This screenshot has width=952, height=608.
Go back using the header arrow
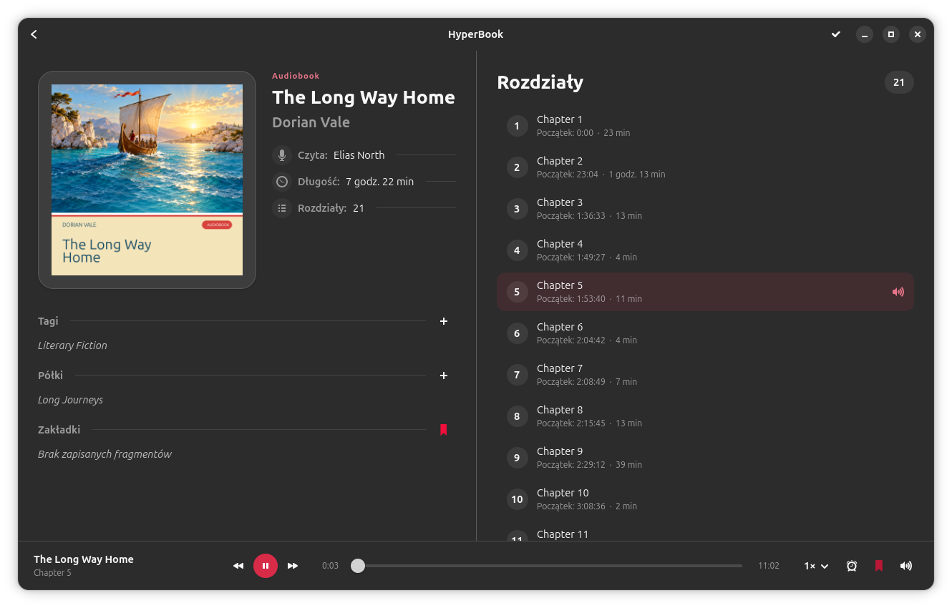pyautogui.click(x=34, y=34)
